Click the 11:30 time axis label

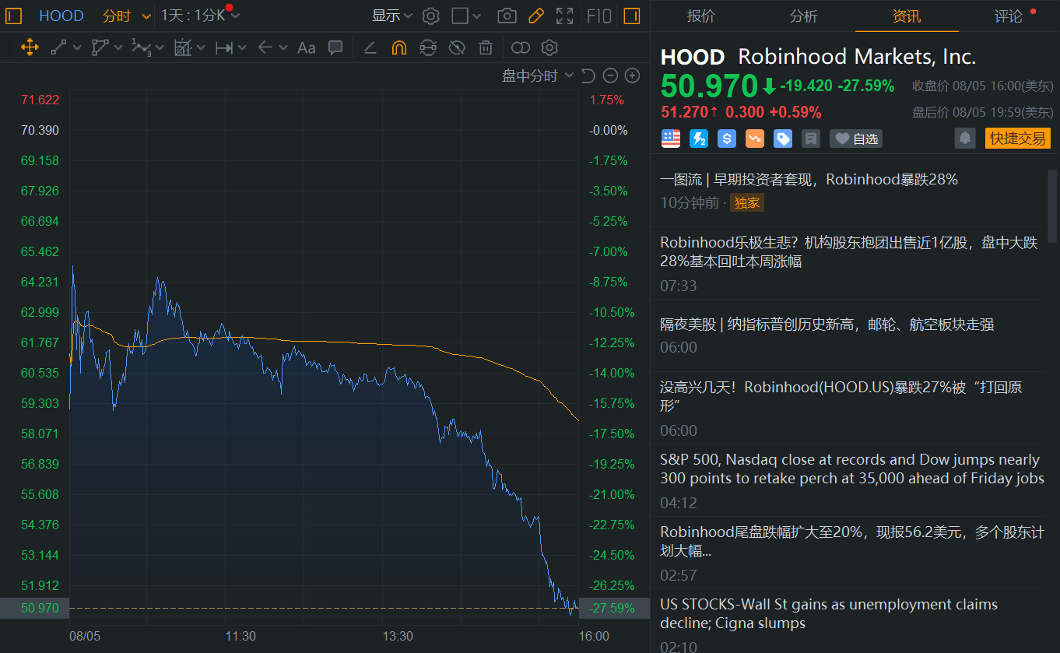pos(240,636)
